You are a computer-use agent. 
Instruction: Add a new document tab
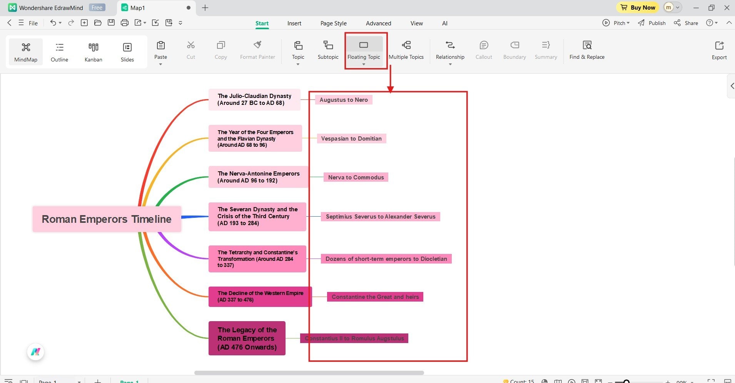pyautogui.click(x=205, y=8)
